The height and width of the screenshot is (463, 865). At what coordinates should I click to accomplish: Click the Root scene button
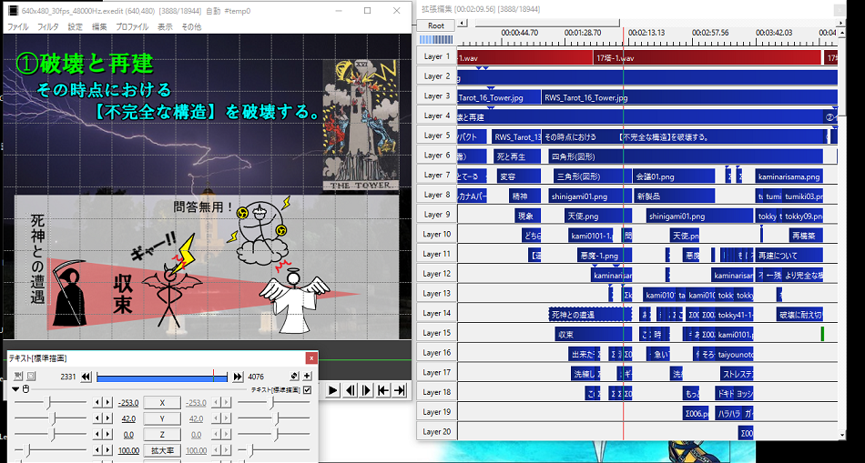click(436, 25)
